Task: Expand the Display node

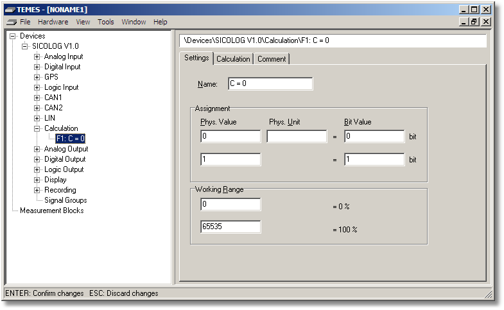Action: point(37,180)
